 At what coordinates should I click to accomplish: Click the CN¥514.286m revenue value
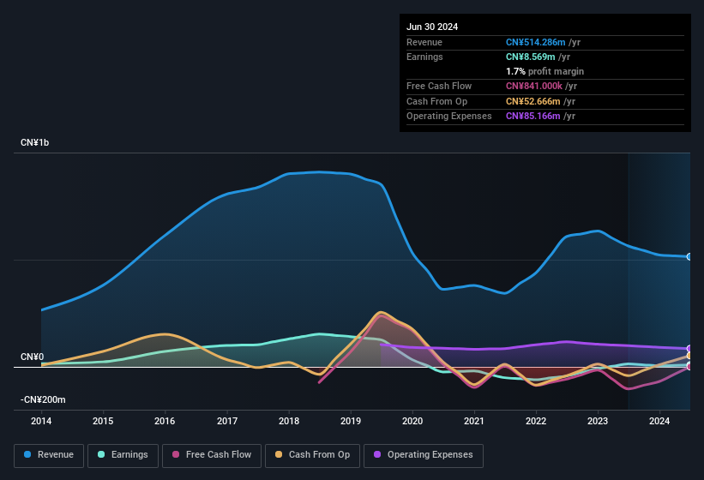[536, 42]
